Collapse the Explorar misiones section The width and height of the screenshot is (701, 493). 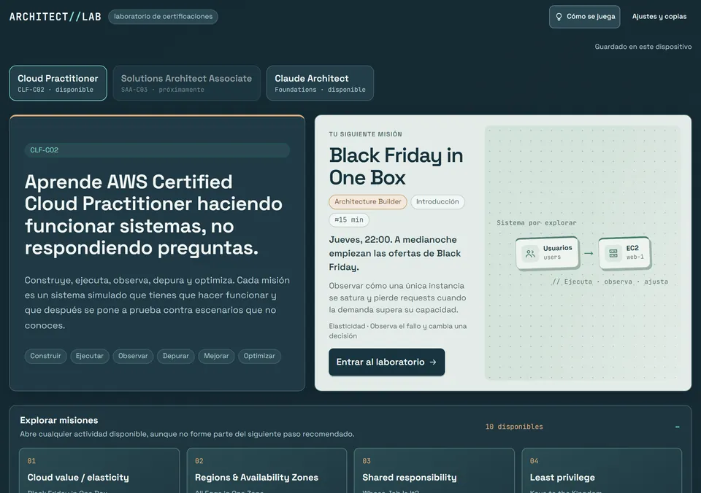[x=678, y=427]
